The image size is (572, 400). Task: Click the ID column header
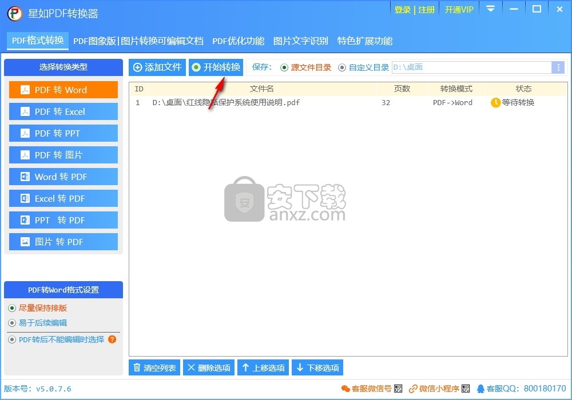(139, 89)
